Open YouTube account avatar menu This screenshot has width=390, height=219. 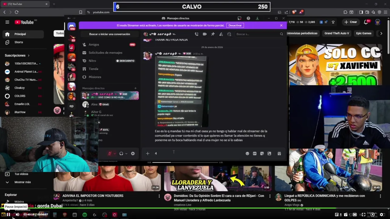[x=378, y=22]
